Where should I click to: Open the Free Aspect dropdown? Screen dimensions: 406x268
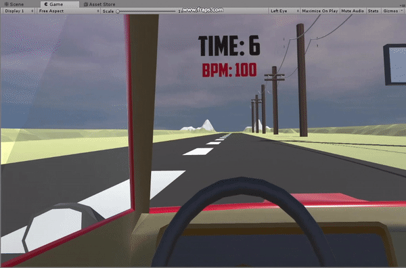click(68, 11)
